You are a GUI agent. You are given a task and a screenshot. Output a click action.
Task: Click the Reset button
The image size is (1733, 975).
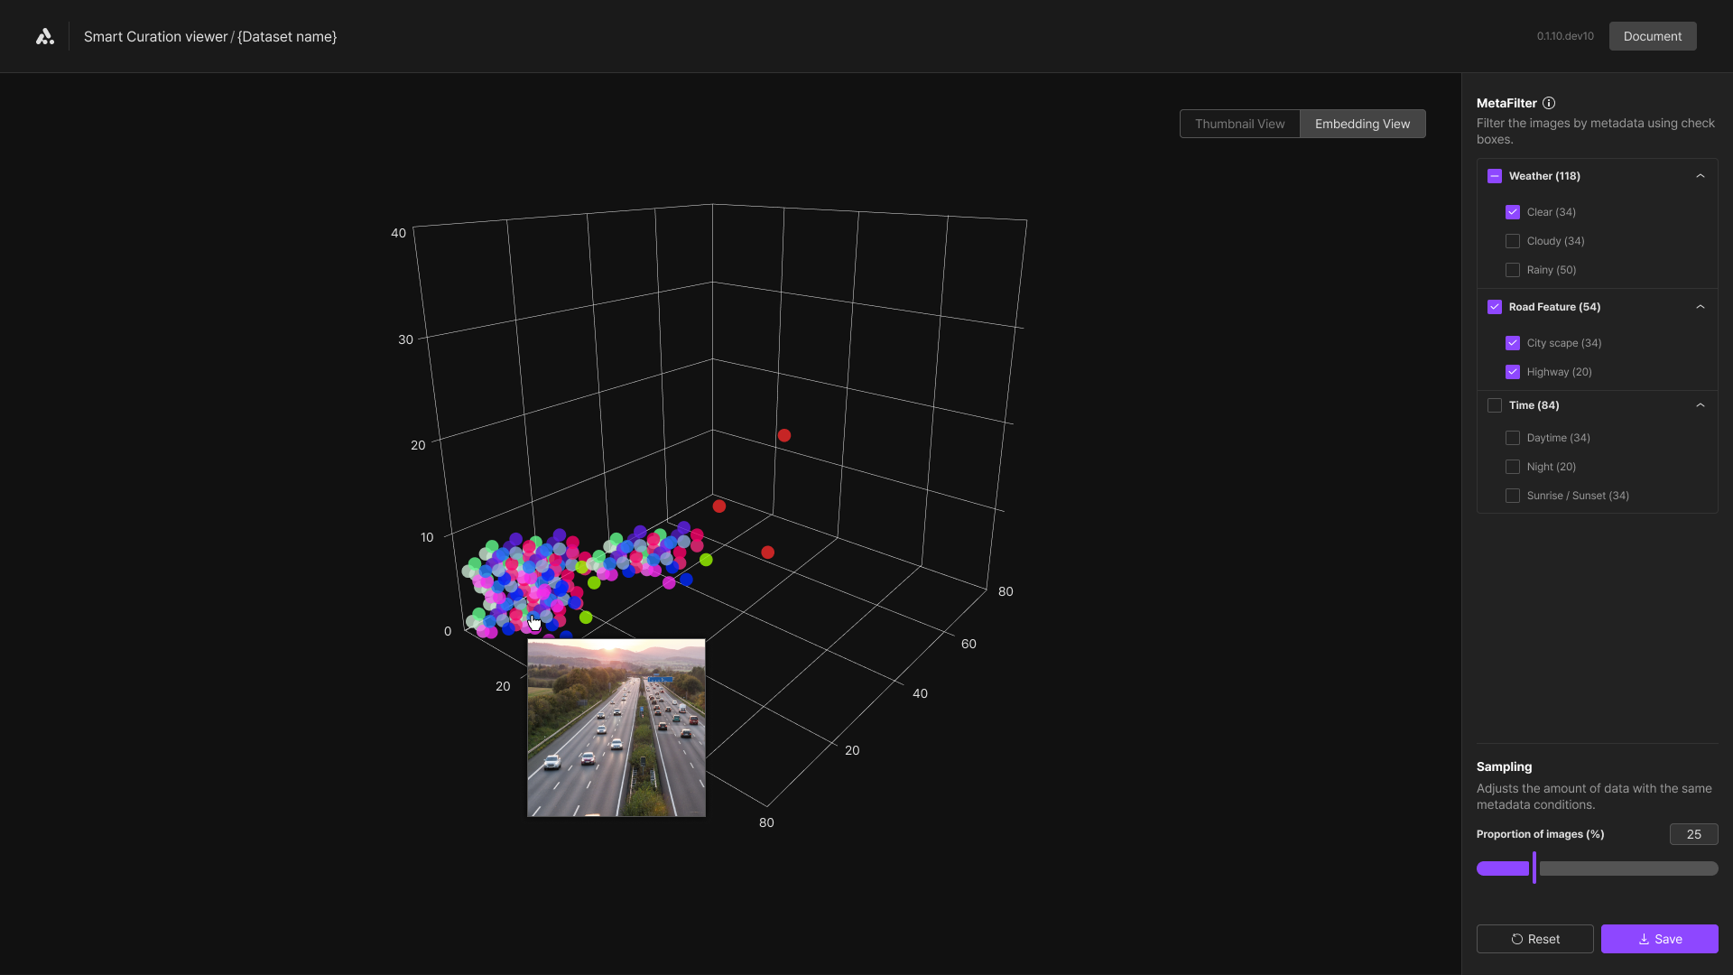[x=1534, y=939]
